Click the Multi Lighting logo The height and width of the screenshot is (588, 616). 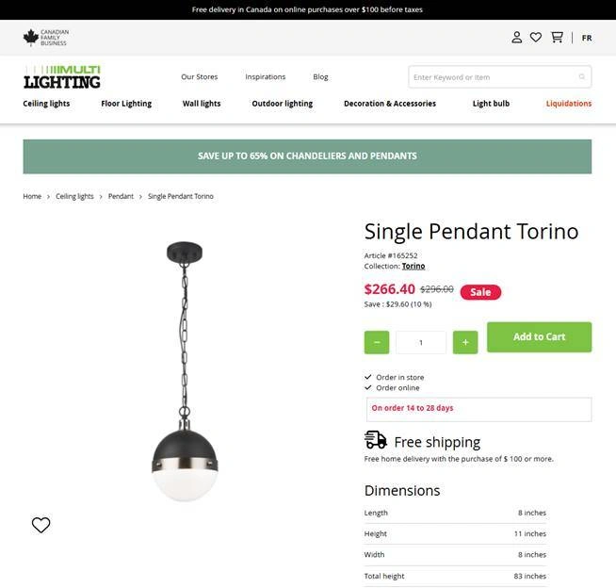coord(61,77)
